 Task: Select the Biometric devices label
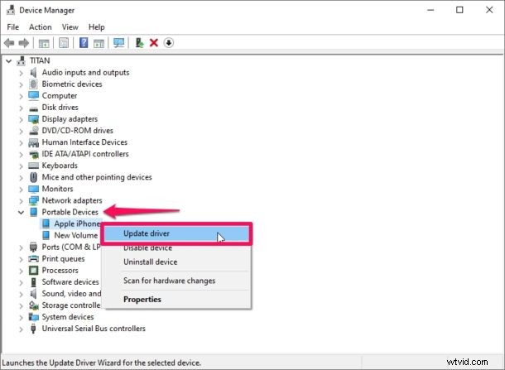click(x=72, y=84)
